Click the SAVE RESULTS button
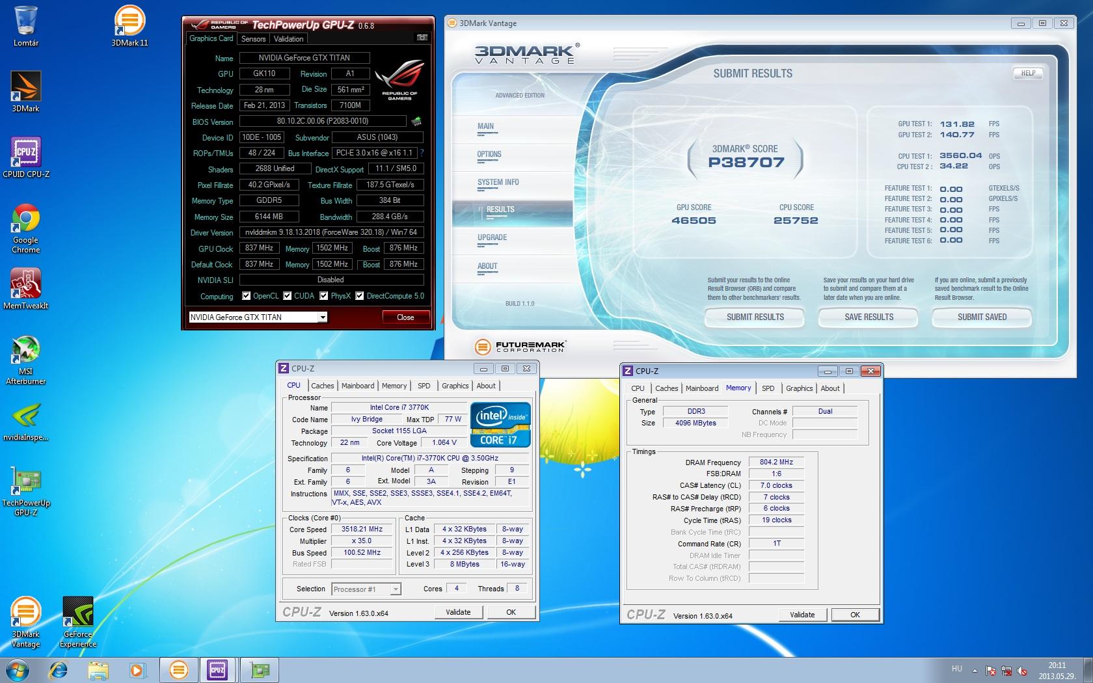The height and width of the screenshot is (683, 1093). [869, 317]
